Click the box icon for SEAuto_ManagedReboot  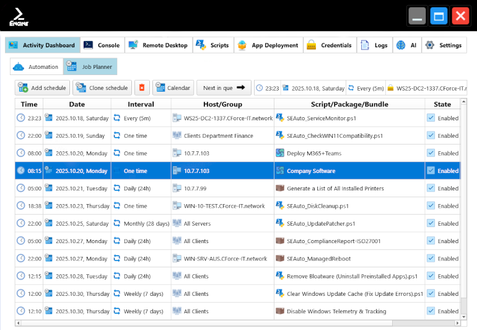pyautogui.click(x=280, y=259)
